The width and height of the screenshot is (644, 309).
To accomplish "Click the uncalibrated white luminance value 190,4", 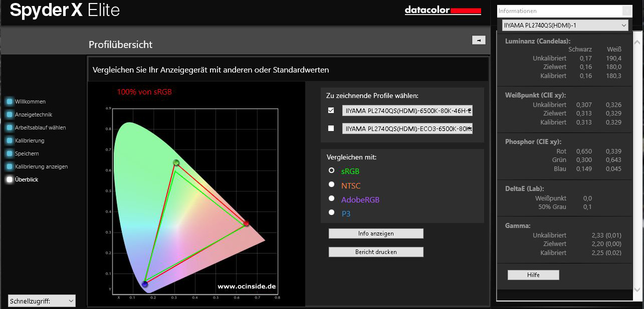I will tap(613, 58).
